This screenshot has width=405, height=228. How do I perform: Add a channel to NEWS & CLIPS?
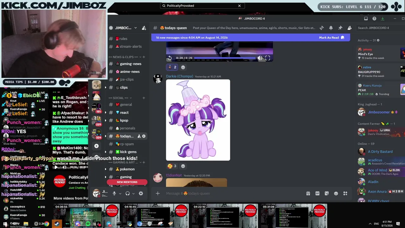coord(144,57)
